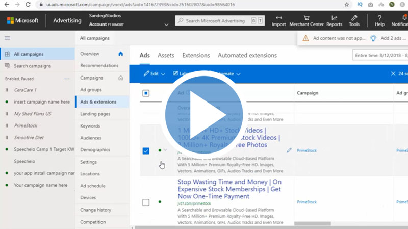The image size is (408, 229).
Task: Open PrimeStock campaign link in Stop Wasting row
Action: coord(307,202)
